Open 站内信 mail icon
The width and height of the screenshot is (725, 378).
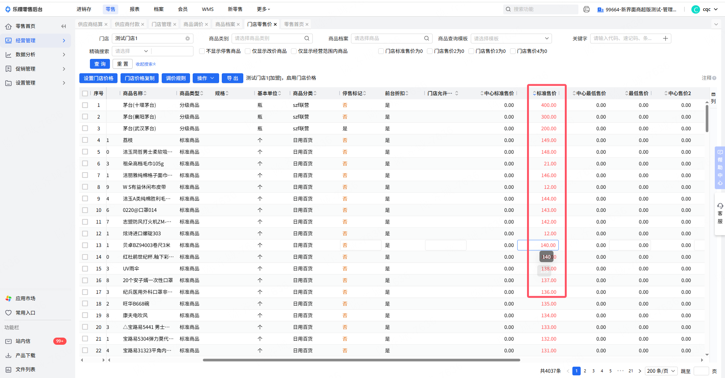(8, 341)
